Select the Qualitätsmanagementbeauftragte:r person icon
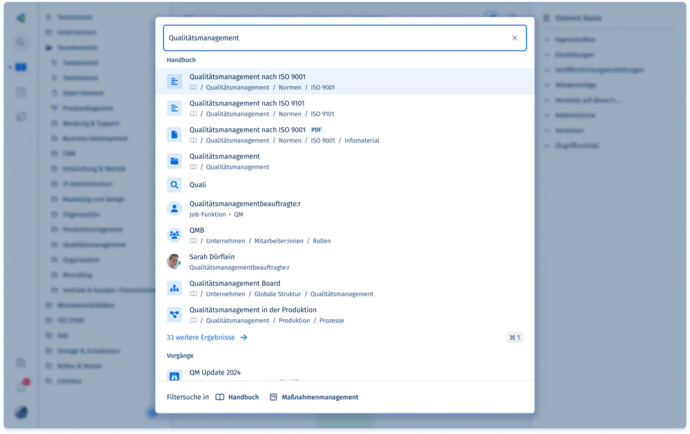 (175, 209)
